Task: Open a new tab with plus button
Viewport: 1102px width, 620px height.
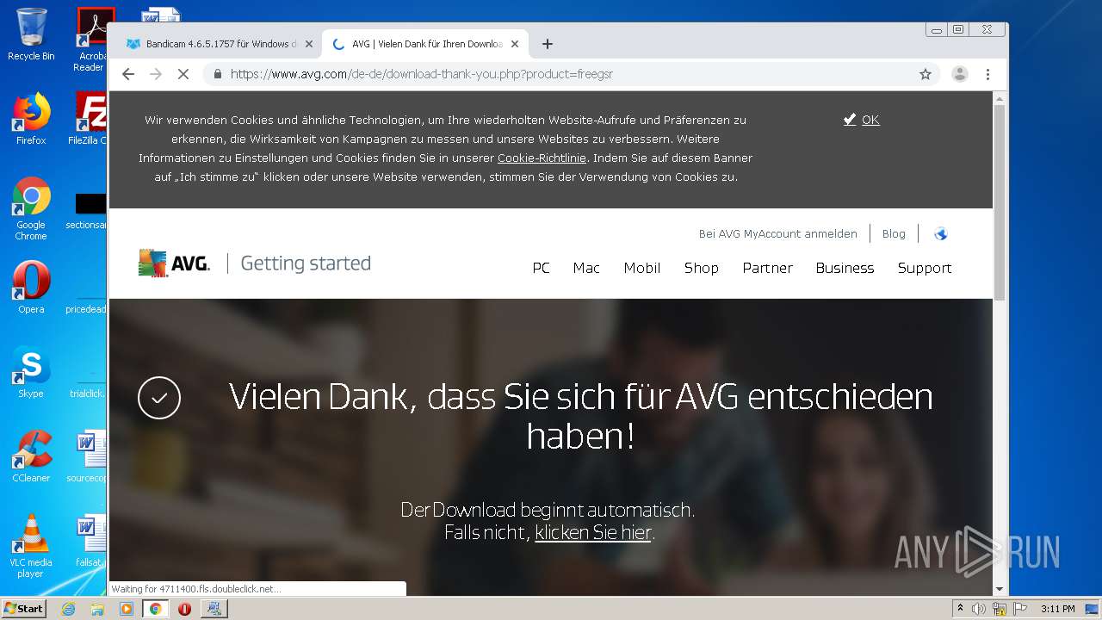Action: point(548,44)
